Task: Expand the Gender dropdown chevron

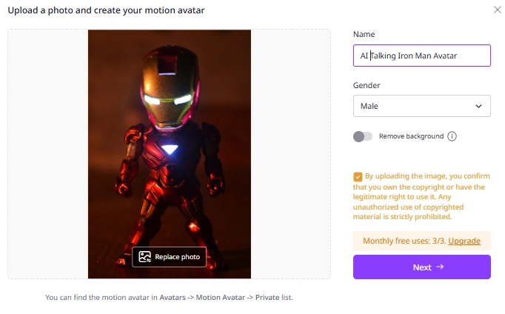Action: click(x=478, y=106)
